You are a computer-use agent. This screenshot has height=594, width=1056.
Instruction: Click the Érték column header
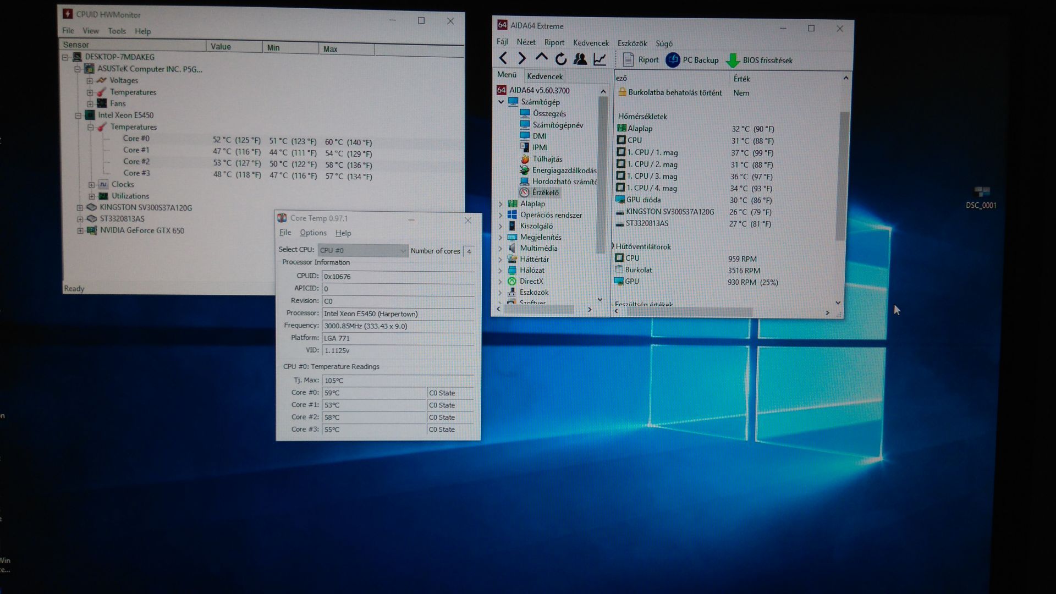(x=741, y=79)
